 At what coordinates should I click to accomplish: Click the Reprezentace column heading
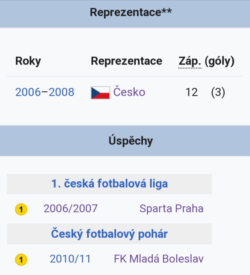(x=127, y=61)
